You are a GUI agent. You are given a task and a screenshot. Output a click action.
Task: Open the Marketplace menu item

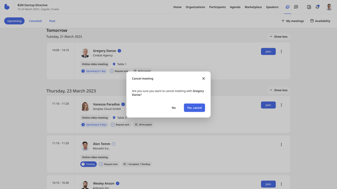253,7
